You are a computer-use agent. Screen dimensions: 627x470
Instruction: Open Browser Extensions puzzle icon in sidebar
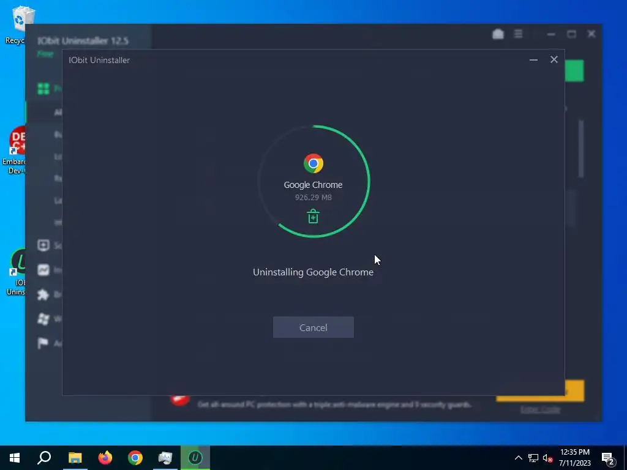43,294
